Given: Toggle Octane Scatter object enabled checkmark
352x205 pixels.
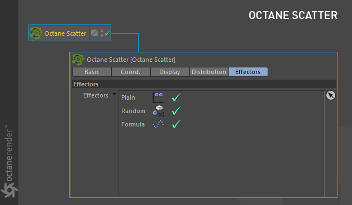Looking at the screenshot, I should [107, 33].
